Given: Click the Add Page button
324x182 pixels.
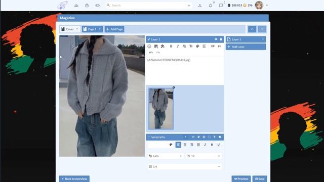Looking at the screenshot, I should click(x=114, y=29).
